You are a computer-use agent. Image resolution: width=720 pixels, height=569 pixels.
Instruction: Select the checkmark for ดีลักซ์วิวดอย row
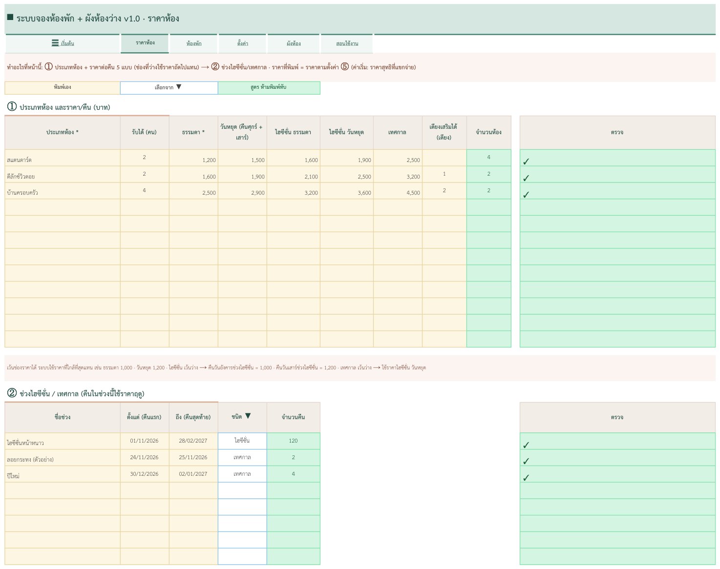point(526,178)
